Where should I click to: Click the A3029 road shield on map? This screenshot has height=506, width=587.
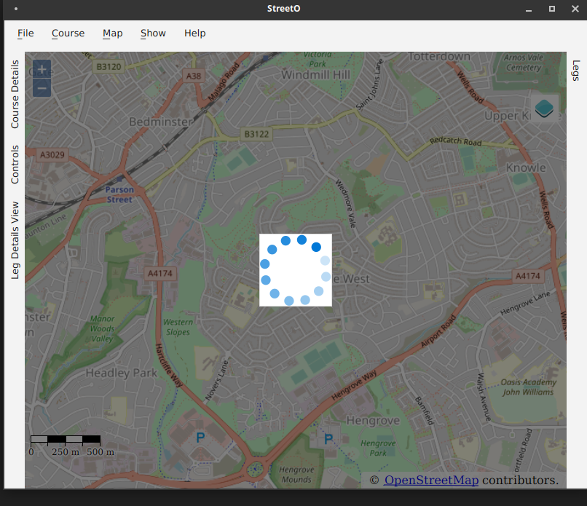52,154
